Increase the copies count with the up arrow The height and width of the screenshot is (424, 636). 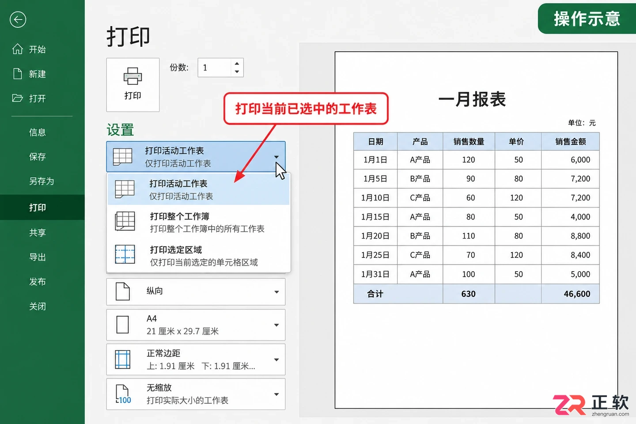coord(237,64)
